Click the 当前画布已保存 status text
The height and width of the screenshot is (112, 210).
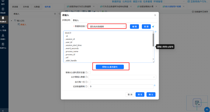(200, 12)
